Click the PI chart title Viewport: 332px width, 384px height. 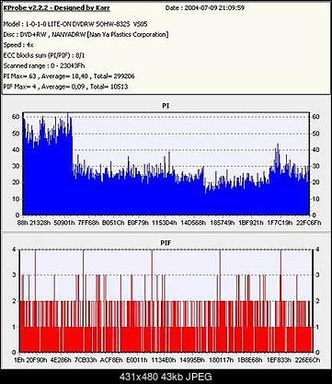pos(166,106)
